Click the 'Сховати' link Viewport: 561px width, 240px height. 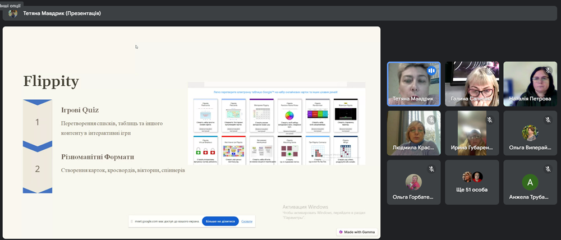[x=247, y=221]
